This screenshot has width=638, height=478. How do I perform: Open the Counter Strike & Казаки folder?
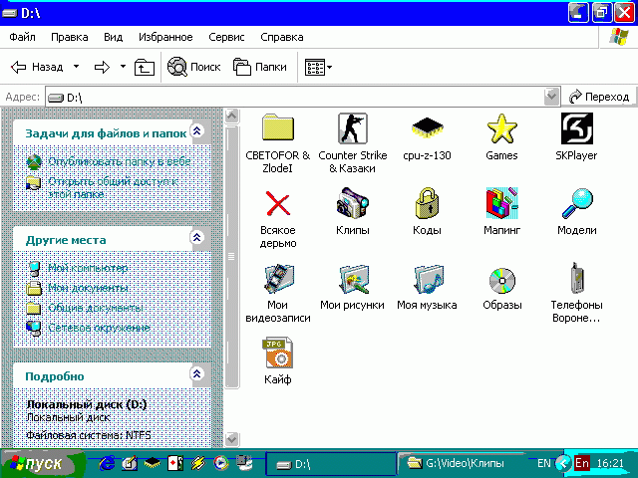(352, 129)
